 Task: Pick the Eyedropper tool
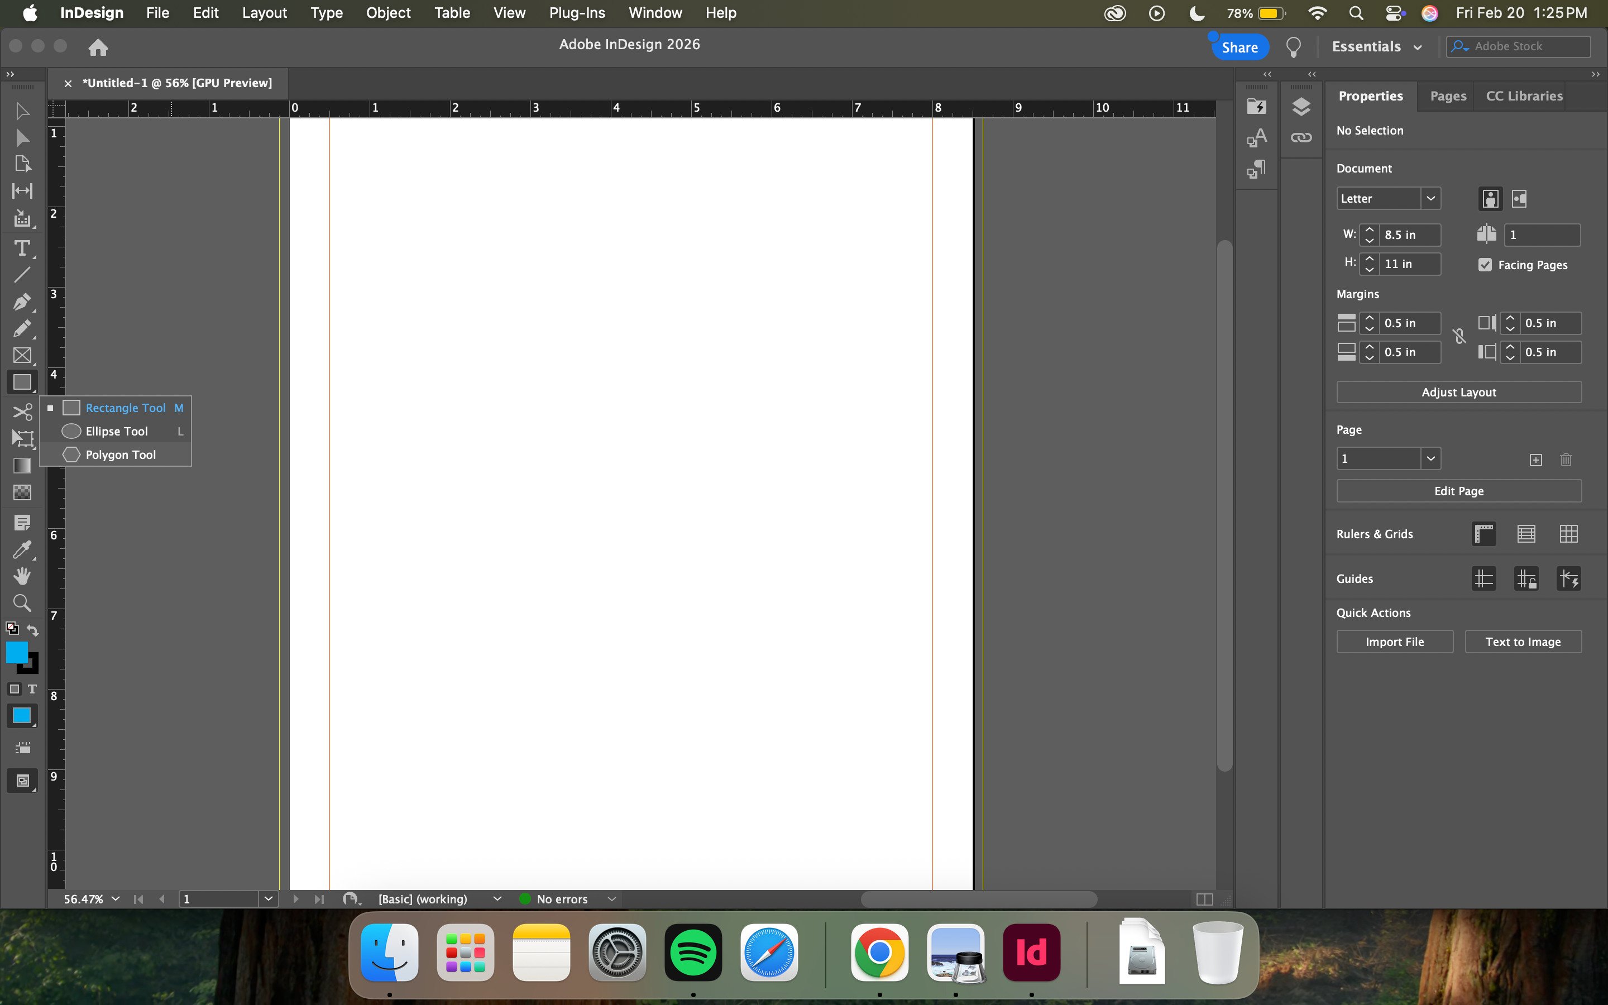click(x=22, y=550)
